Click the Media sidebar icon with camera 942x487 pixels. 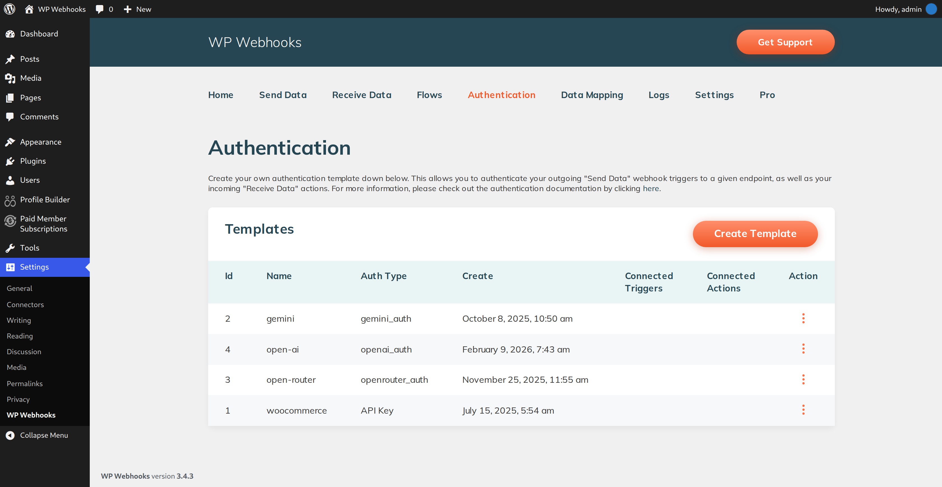point(10,78)
